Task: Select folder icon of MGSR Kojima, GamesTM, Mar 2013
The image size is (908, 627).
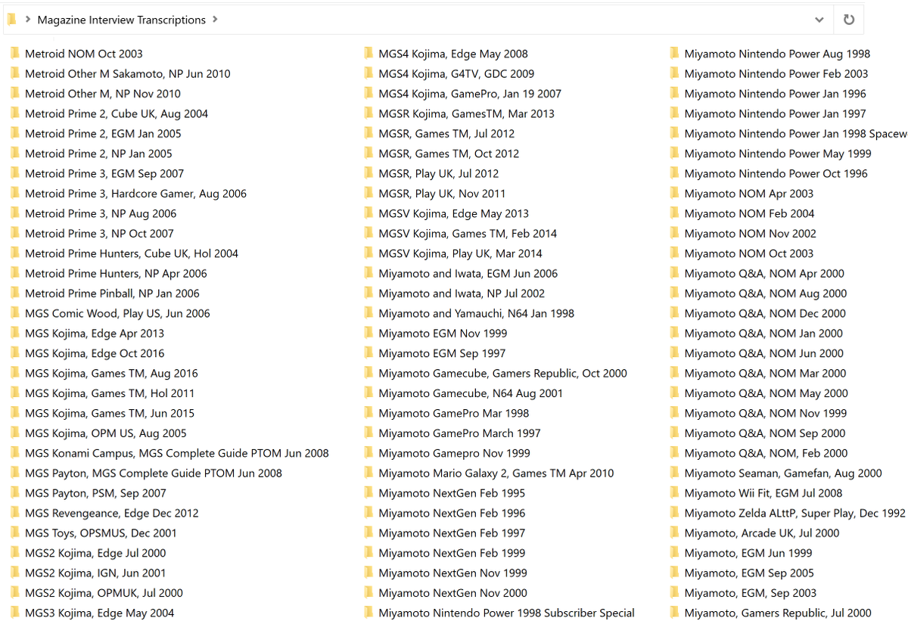Action: [368, 113]
